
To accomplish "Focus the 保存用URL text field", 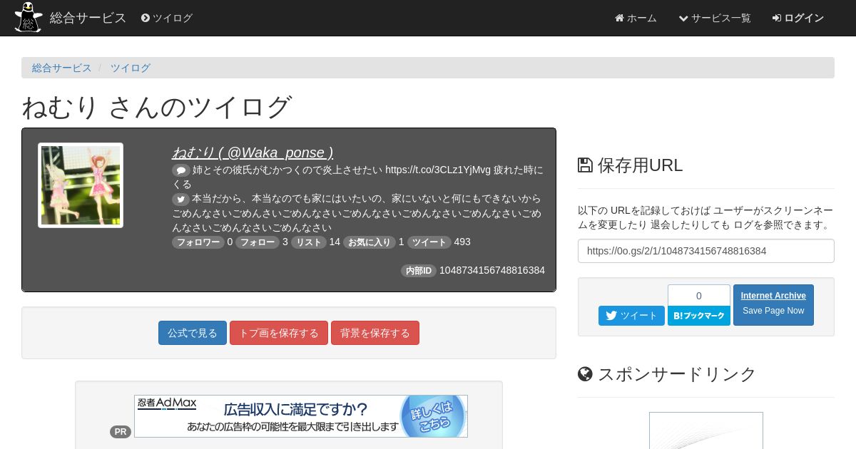I will [x=706, y=251].
